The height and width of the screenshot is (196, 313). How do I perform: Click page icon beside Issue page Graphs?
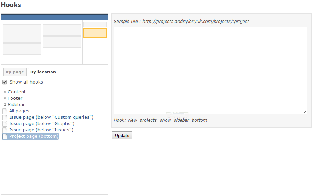(x=5, y=124)
